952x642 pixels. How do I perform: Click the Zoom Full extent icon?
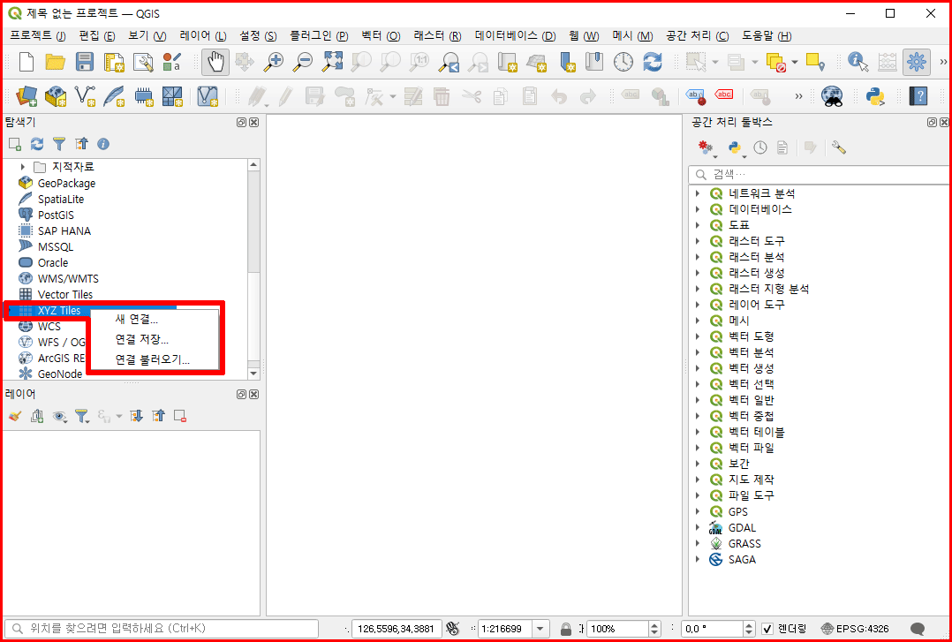[332, 61]
